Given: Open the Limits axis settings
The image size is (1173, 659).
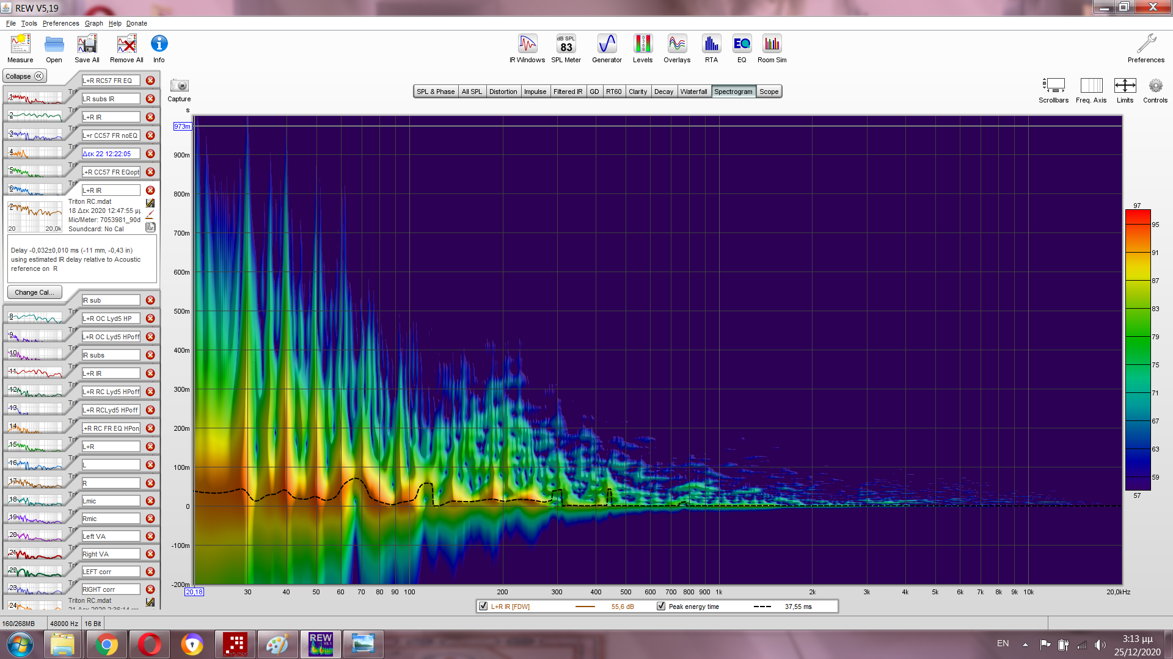Looking at the screenshot, I should (x=1125, y=86).
